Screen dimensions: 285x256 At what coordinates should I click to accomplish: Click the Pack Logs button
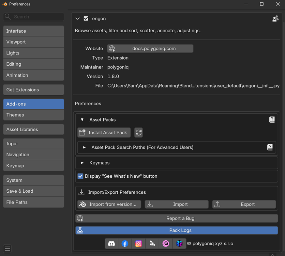177,230
